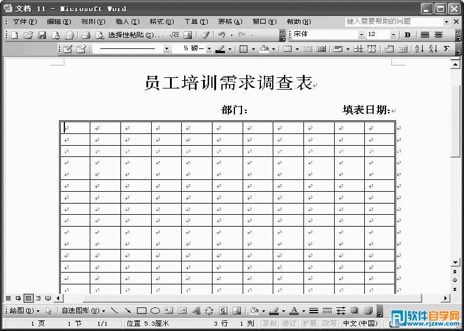Click the Split Cells icon
This screenshot has width=464, height=331.
[x=321, y=49]
